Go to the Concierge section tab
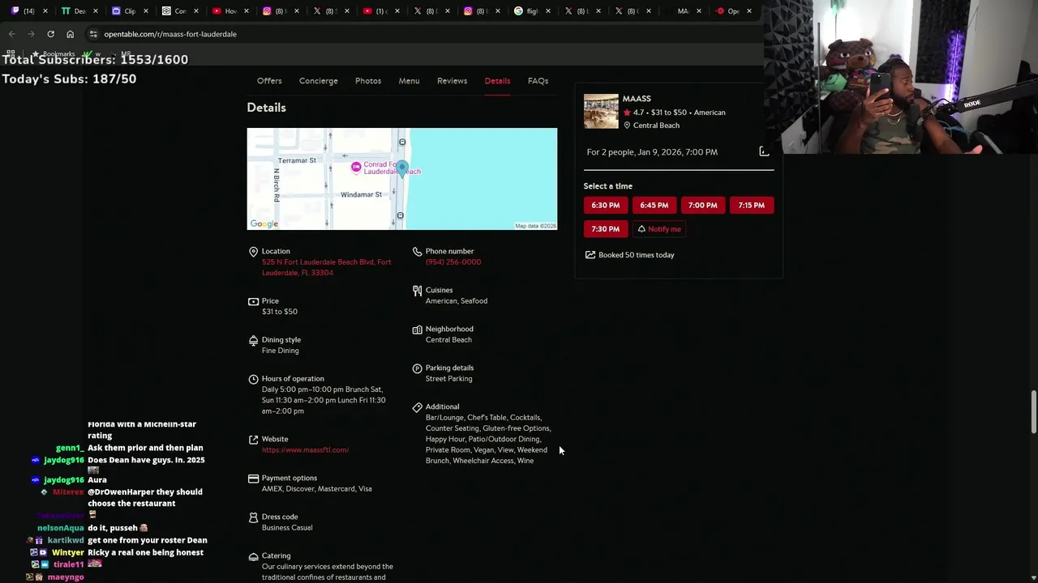The height and width of the screenshot is (583, 1038). [318, 81]
